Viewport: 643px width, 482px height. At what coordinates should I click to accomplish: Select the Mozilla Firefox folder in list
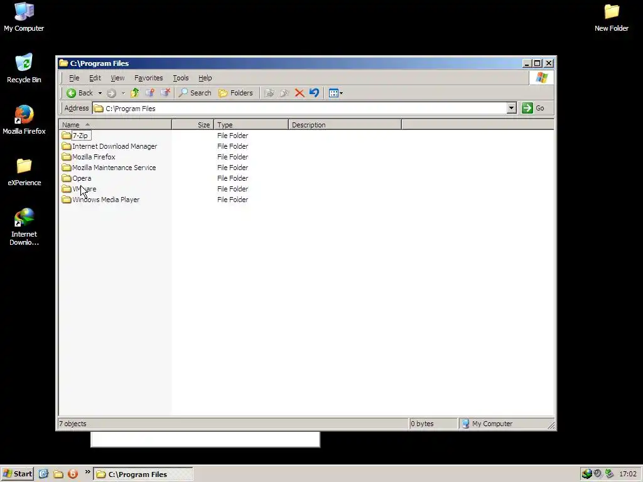94,157
